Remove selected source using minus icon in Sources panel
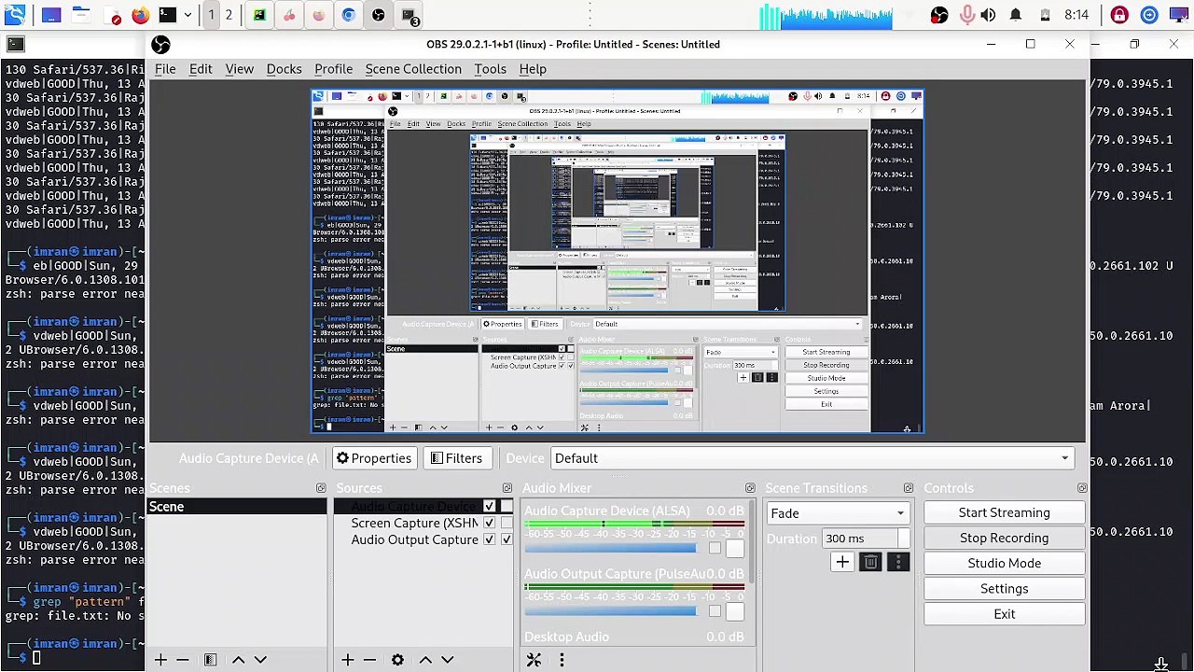Image resolution: width=1194 pixels, height=672 pixels. (369, 660)
